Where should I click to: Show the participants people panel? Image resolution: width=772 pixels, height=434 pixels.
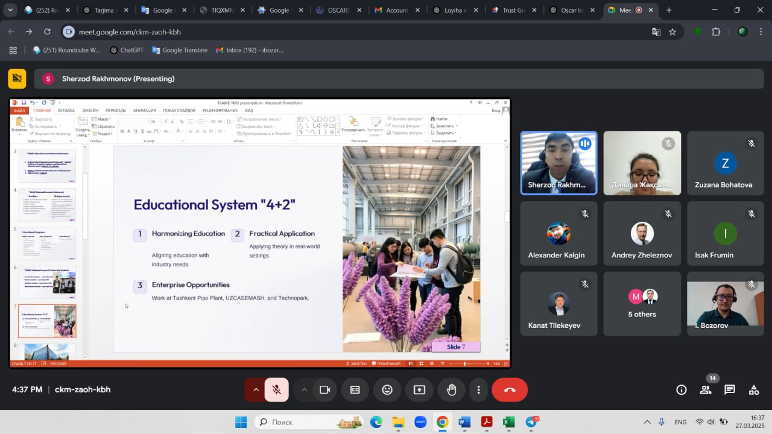pos(705,390)
